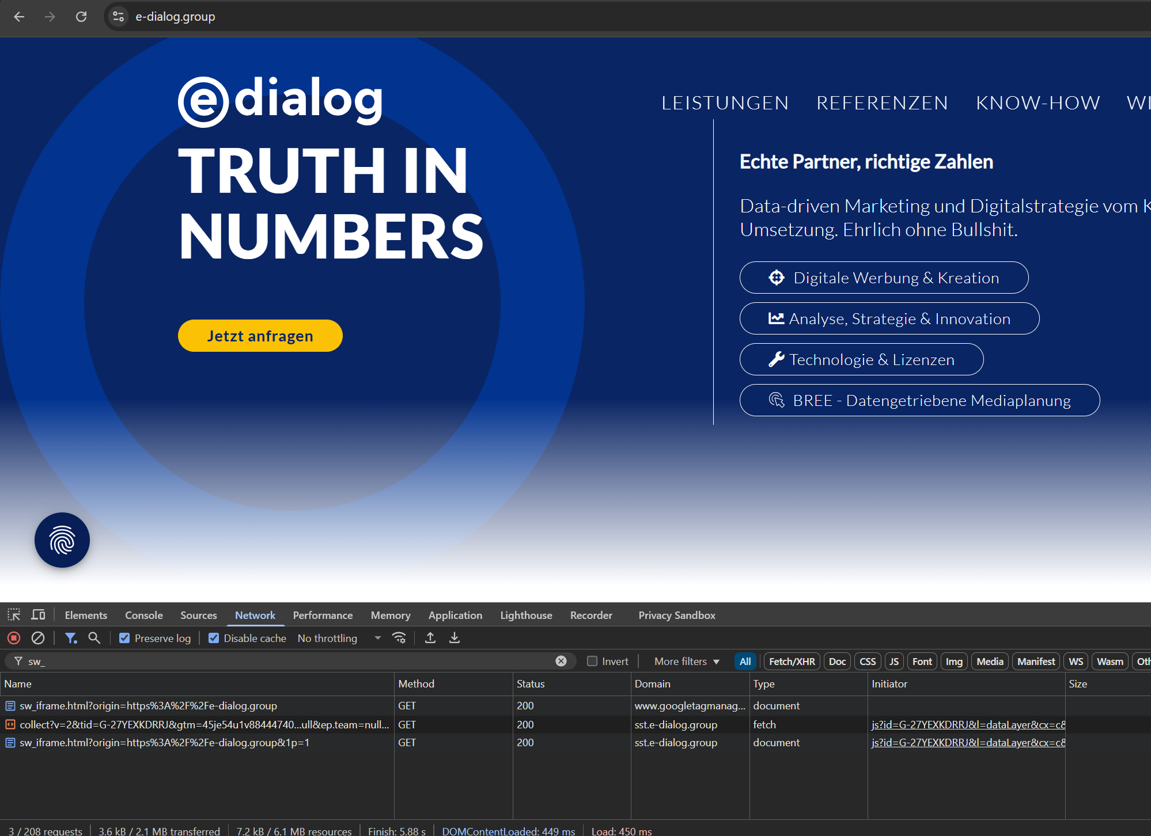Open the Digitale Werbung & Kreation link
This screenshot has width=1151, height=836.
(884, 278)
